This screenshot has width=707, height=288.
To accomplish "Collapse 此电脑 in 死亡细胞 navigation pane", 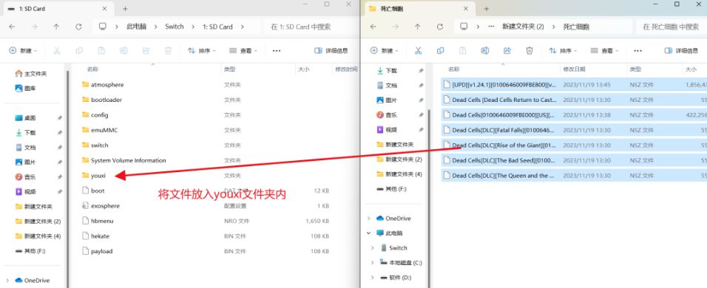I will [369, 233].
